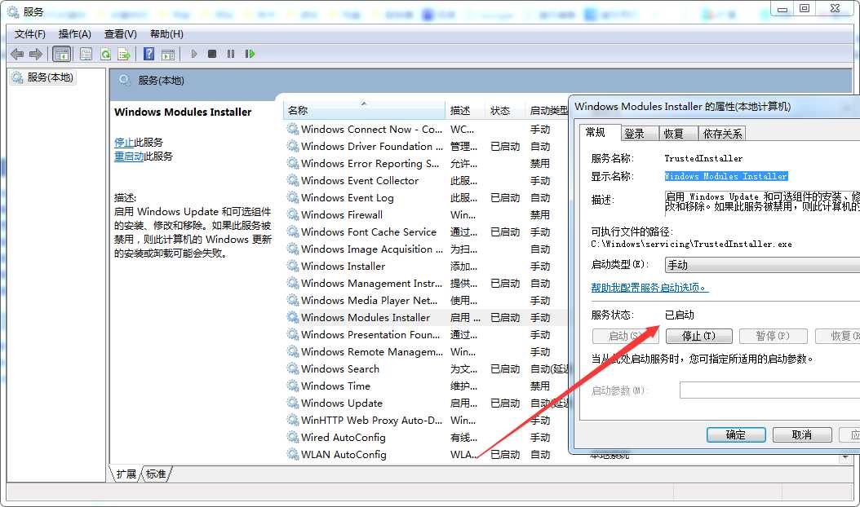This screenshot has width=860, height=507.
Task: Click the gear icon of Windows Font Cache Service
Action: click(x=293, y=231)
